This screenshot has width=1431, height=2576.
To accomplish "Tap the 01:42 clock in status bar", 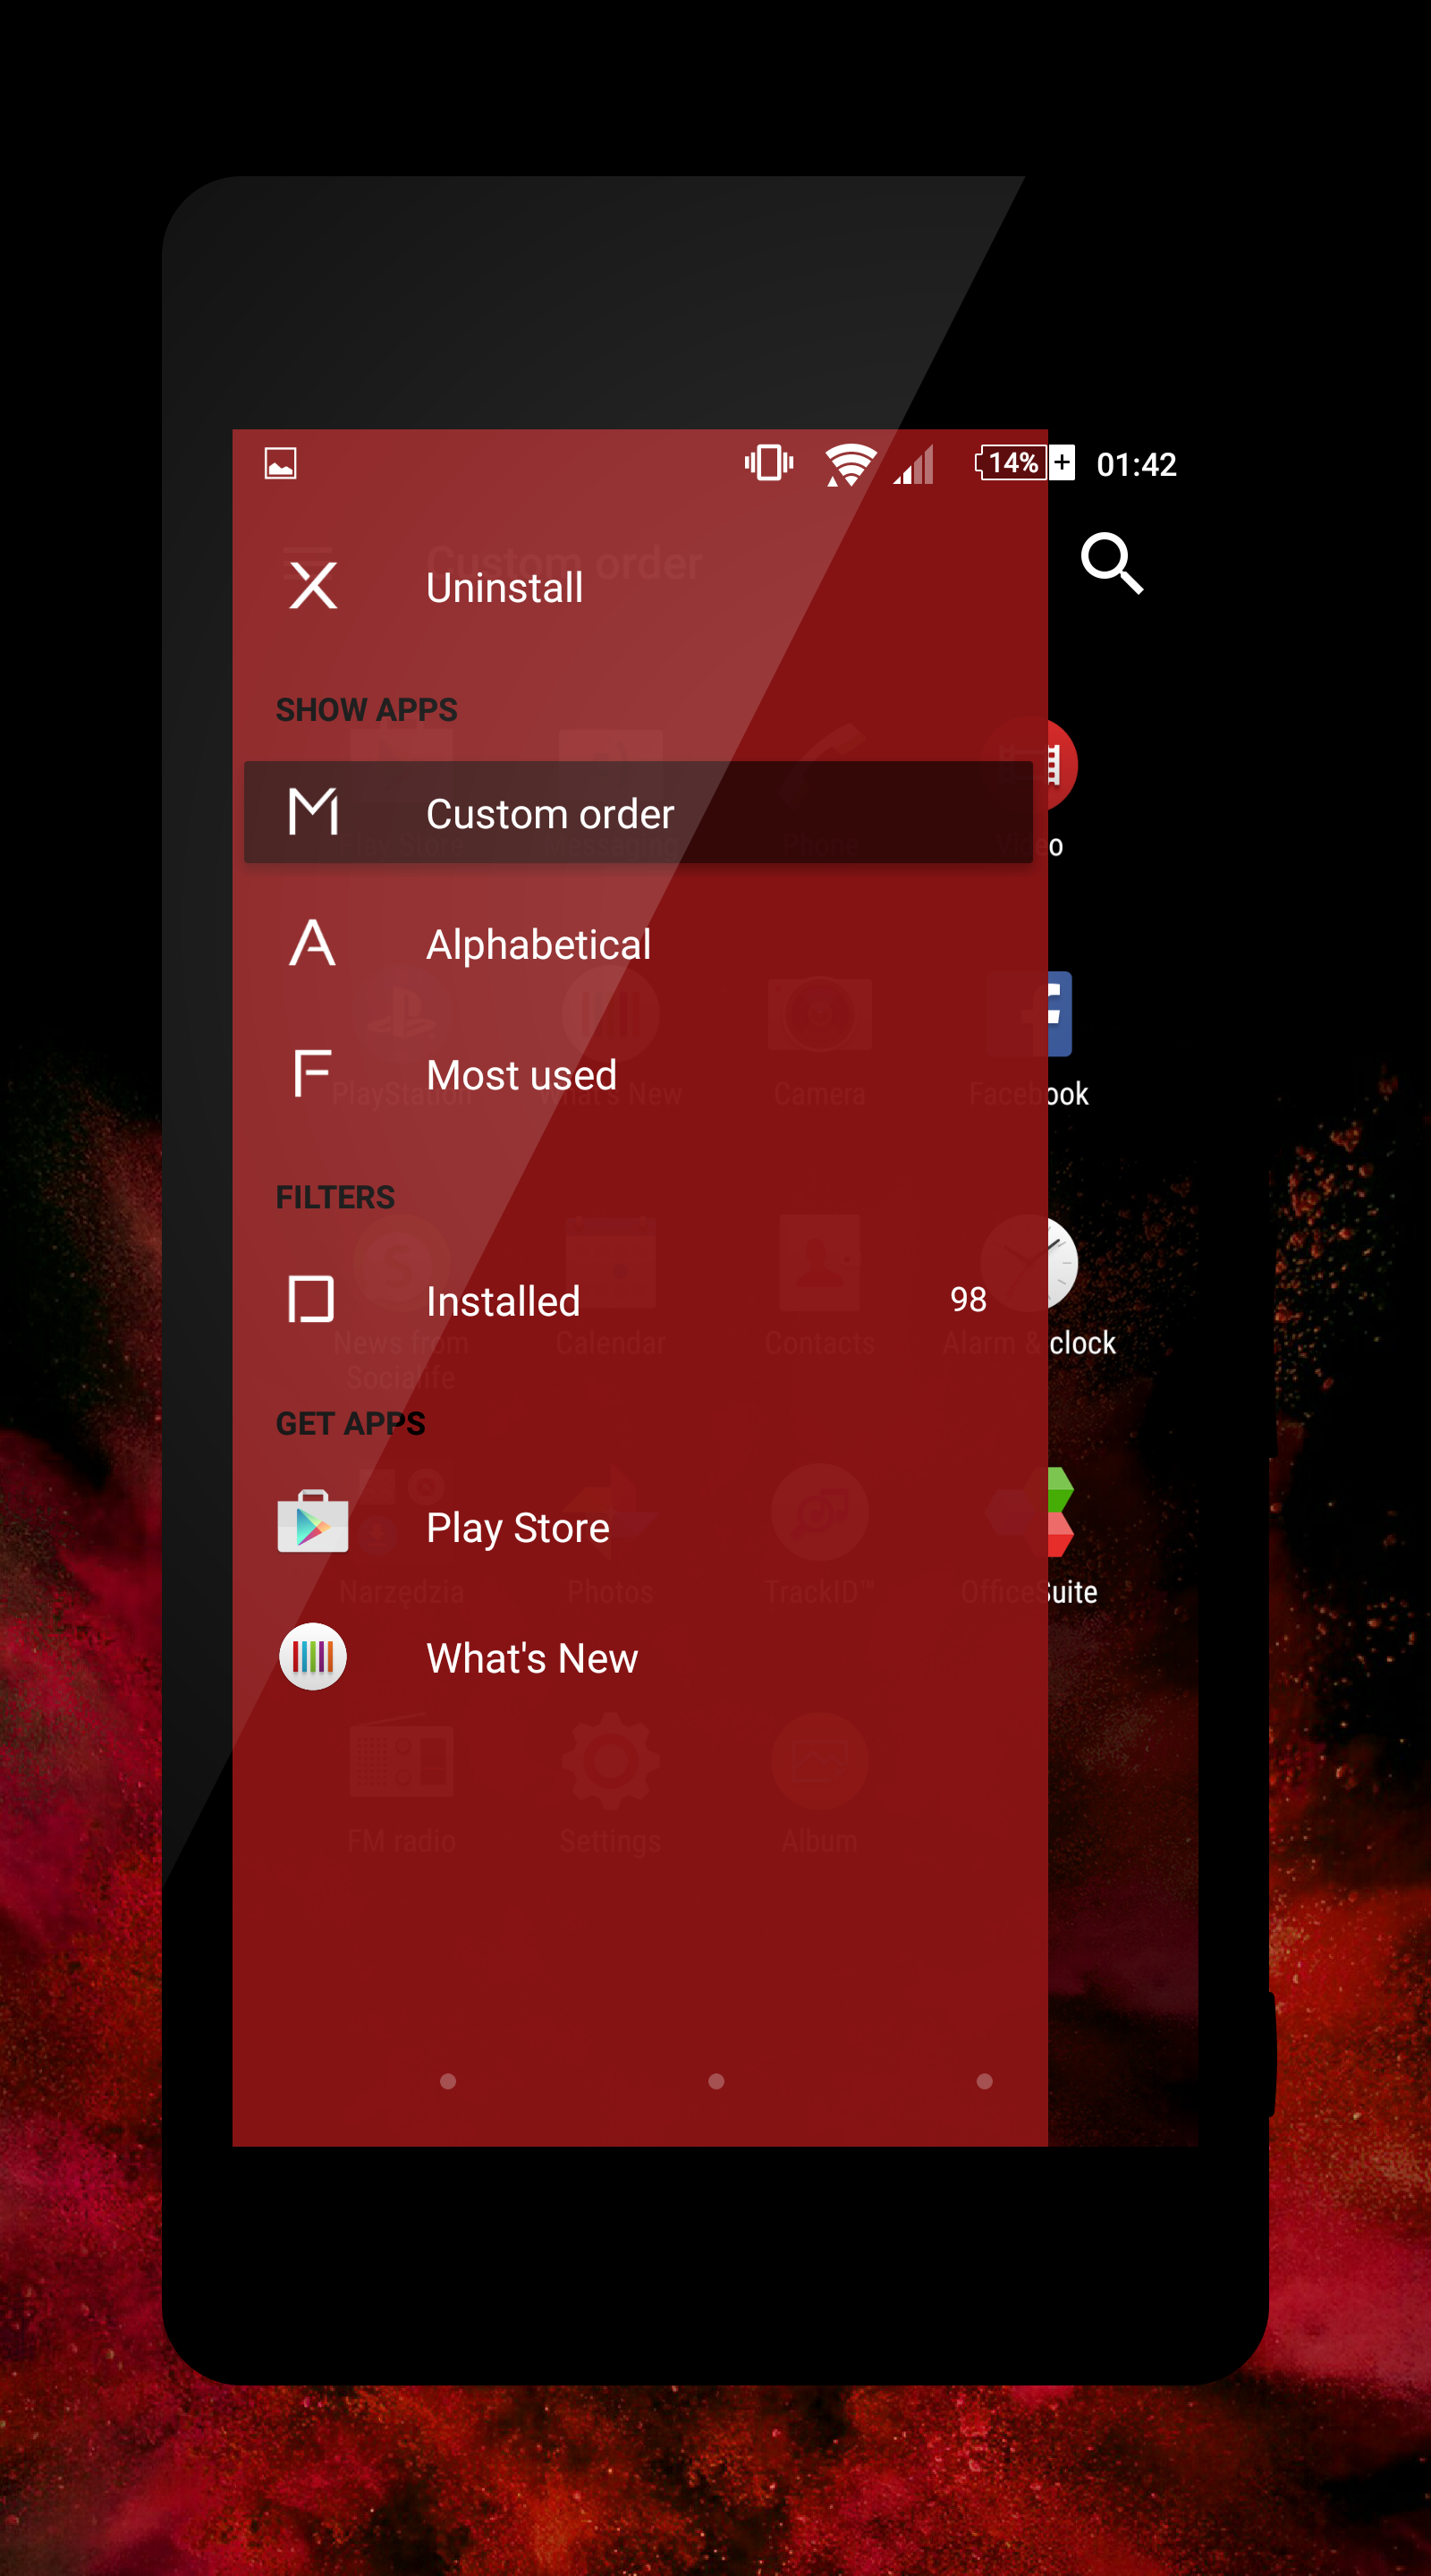I will [1136, 464].
